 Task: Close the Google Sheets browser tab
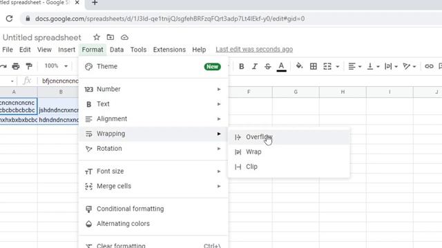click(77, 3)
